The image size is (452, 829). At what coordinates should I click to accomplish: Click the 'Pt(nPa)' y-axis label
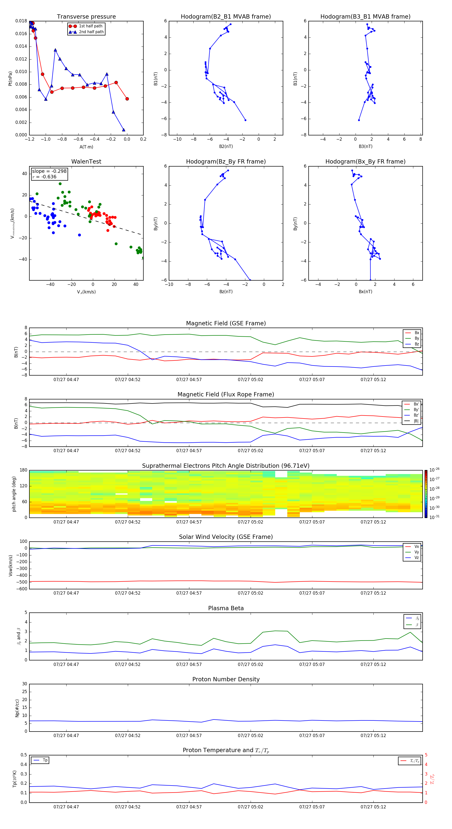[x=10, y=78]
